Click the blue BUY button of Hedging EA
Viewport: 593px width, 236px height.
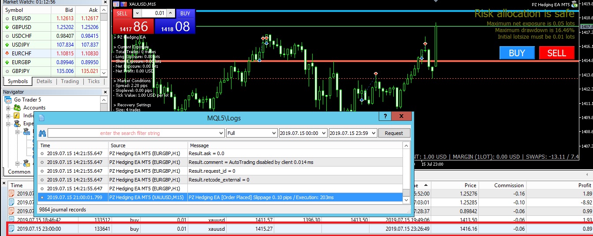[517, 53]
